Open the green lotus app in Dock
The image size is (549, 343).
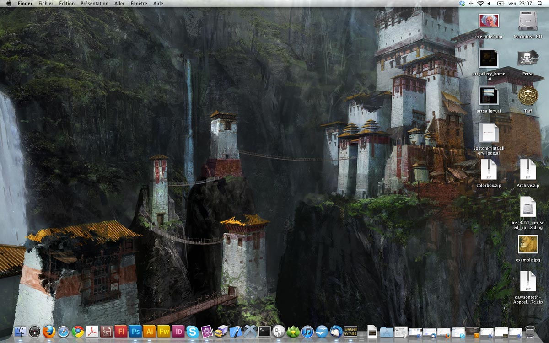[293, 332]
